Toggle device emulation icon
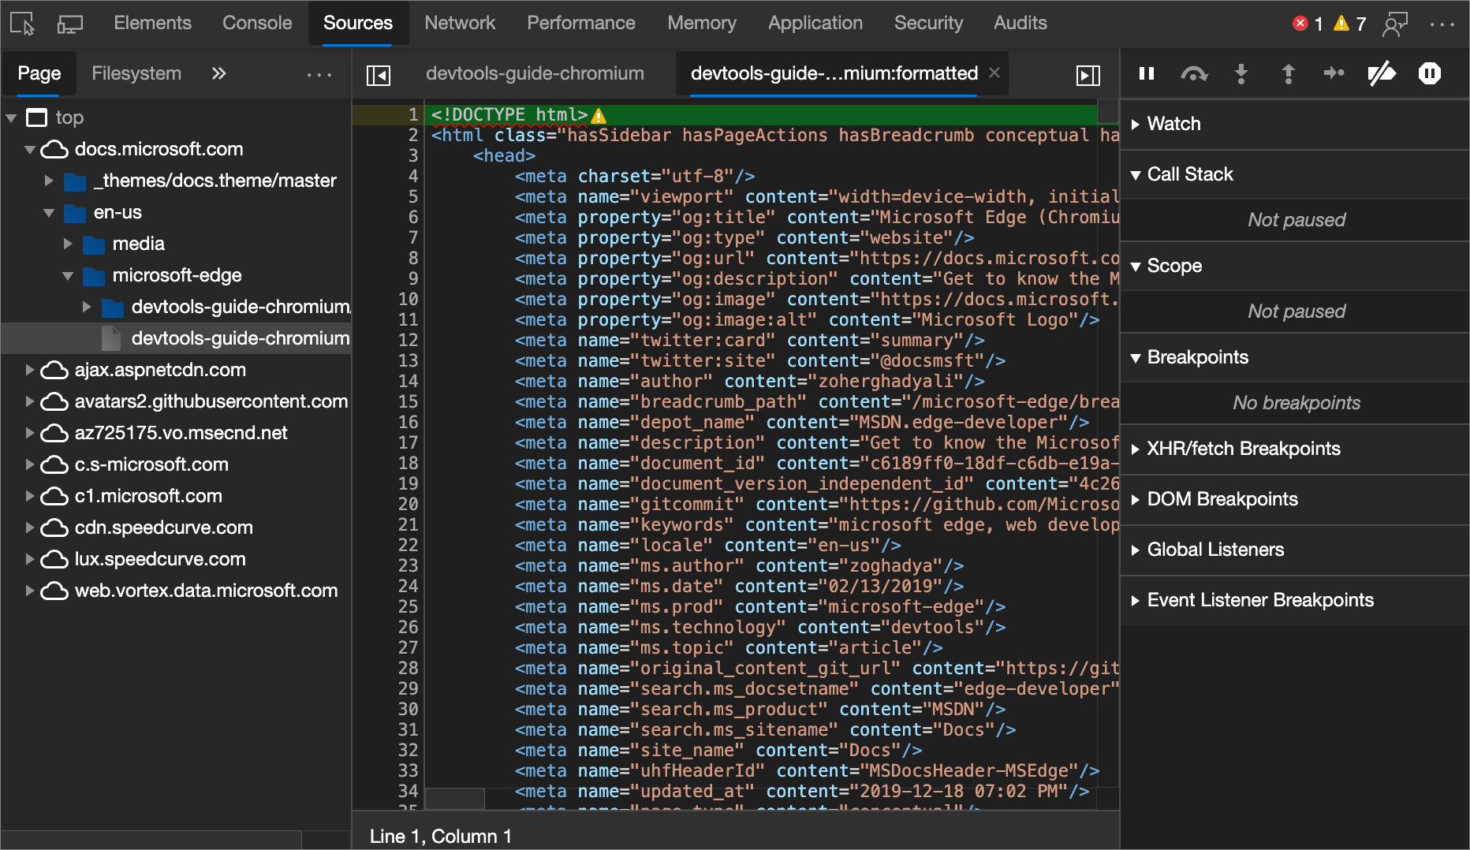This screenshot has height=850, width=1470. (69, 24)
